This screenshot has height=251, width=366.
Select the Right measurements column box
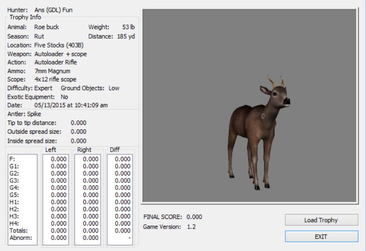click(x=88, y=199)
